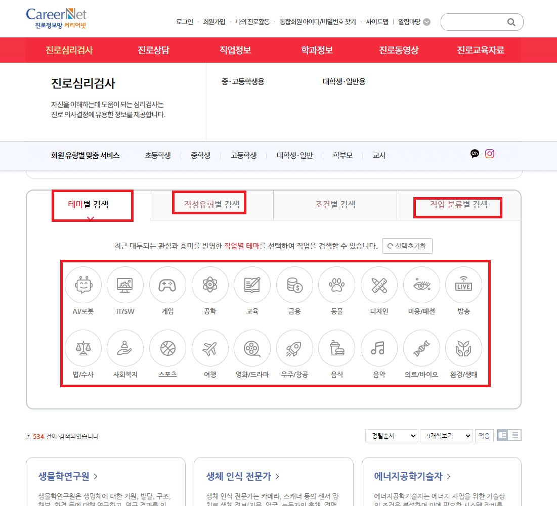Switch to list view display
The image size is (557, 506).
coord(515,435)
